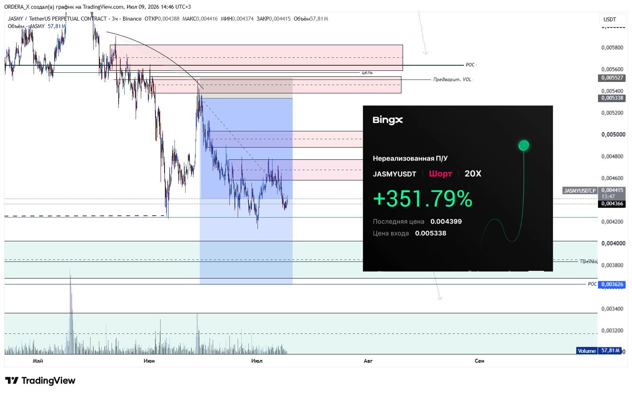Image resolution: width=632 pixels, height=394 pixels.
Task: Click the 0,004415 current price tag
Action: [x=612, y=190]
